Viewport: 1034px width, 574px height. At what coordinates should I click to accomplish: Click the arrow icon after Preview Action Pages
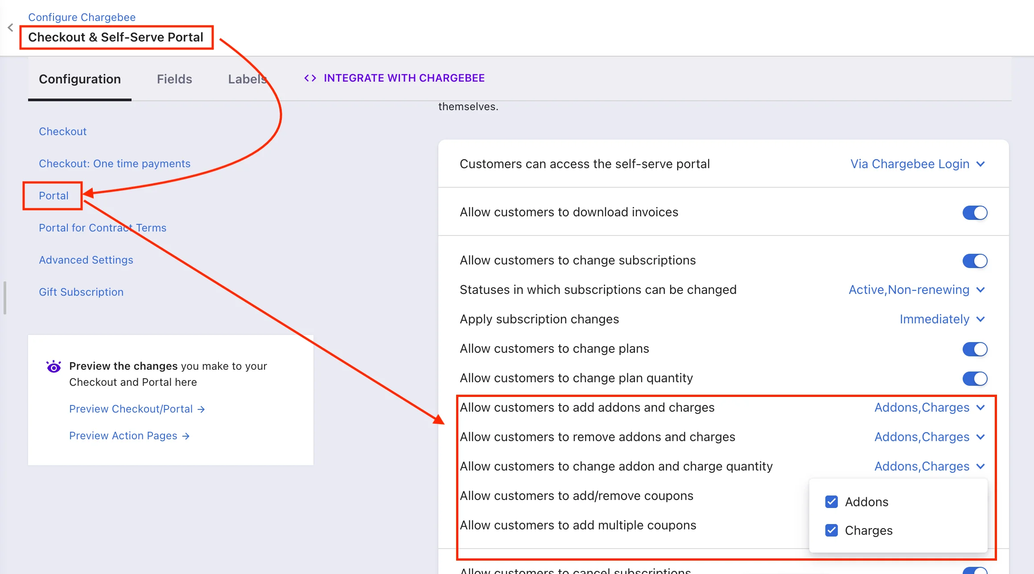[x=186, y=436]
